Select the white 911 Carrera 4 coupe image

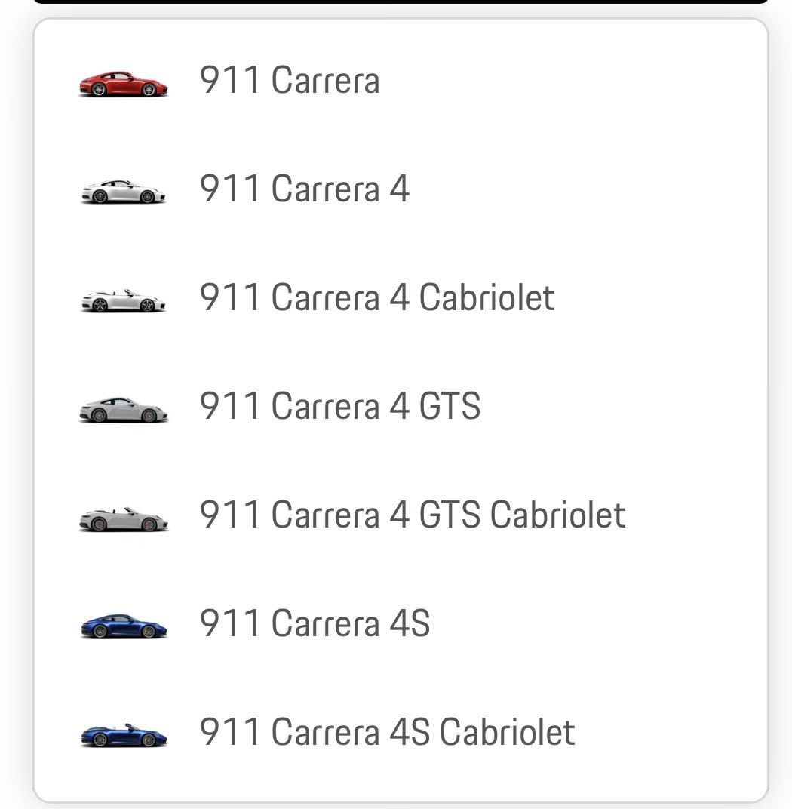pyautogui.click(x=123, y=192)
